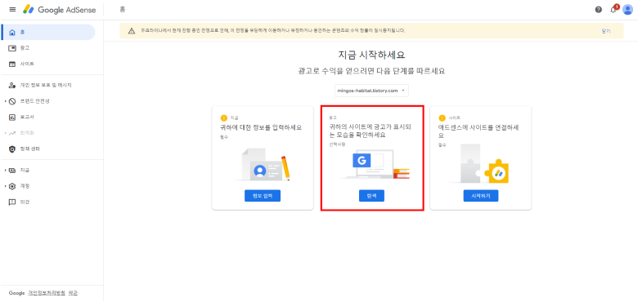
Task: Click the 지금 시작하세요 heading
Action: coord(371,56)
